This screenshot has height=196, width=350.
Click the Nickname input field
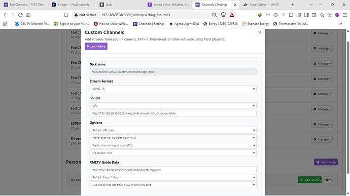pyautogui.click(x=173, y=72)
